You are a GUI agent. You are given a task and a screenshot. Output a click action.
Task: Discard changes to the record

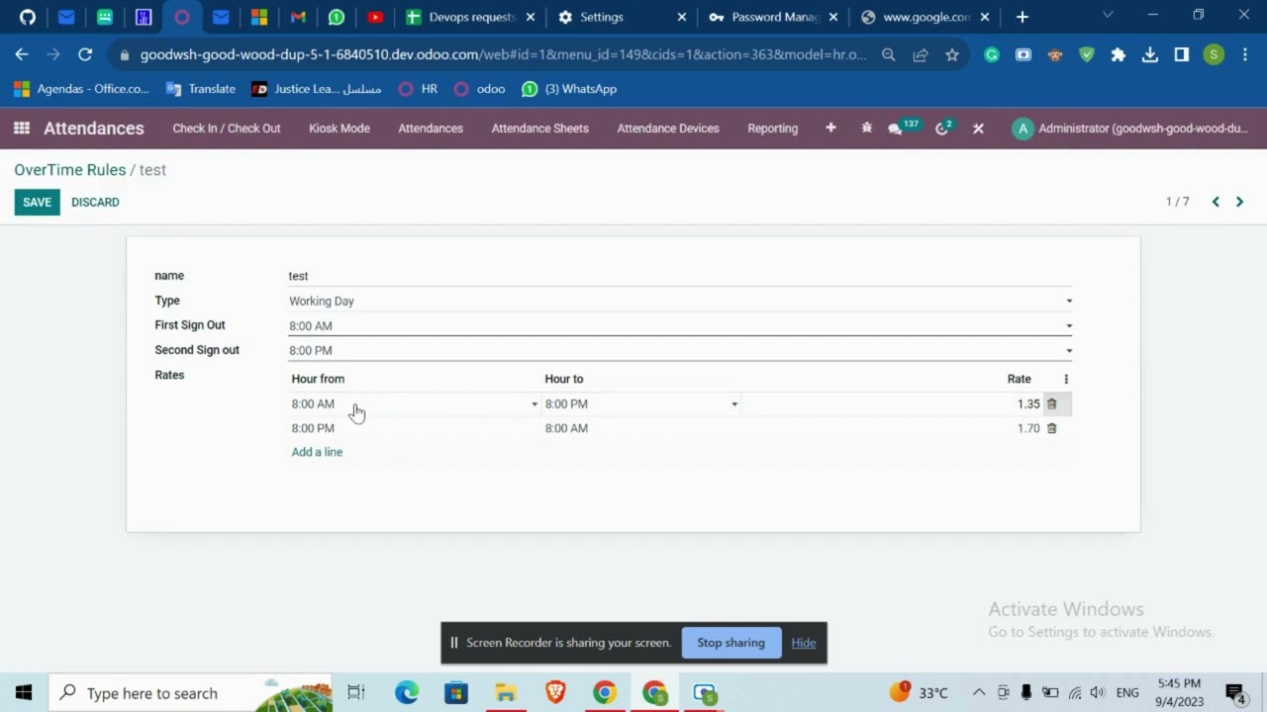click(x=95, y=202)
